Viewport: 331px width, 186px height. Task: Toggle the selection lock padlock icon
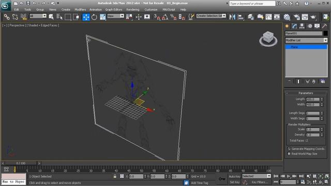pos(115,176)
